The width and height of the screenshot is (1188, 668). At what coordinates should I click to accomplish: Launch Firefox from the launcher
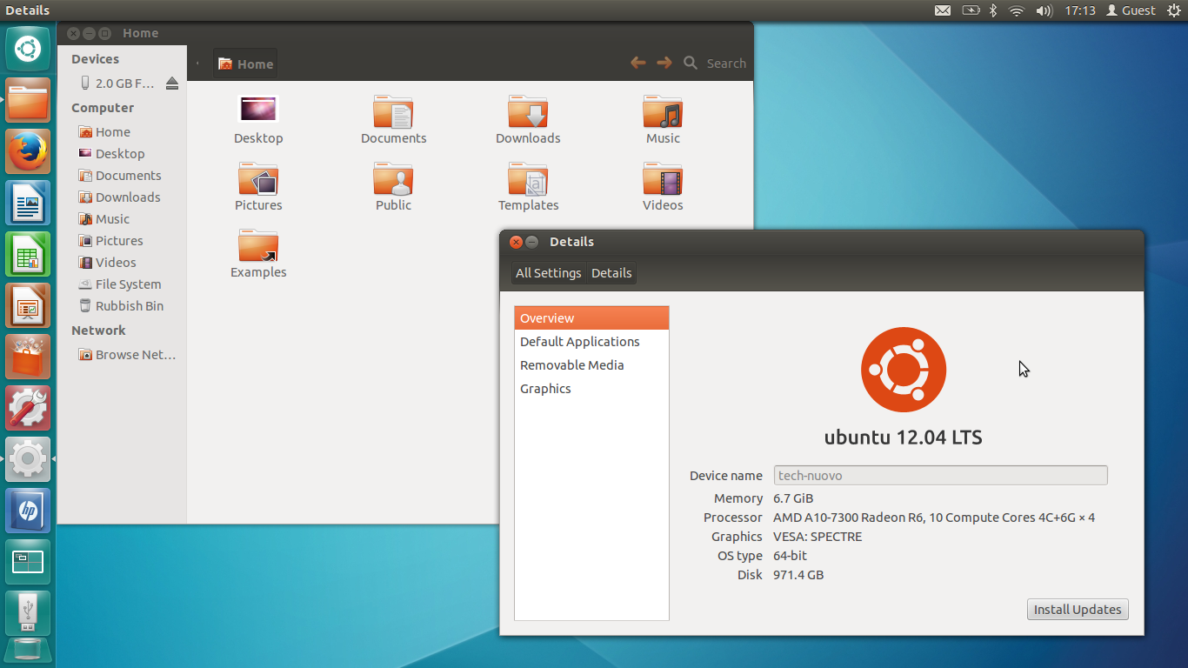click(x=28, y=151)
